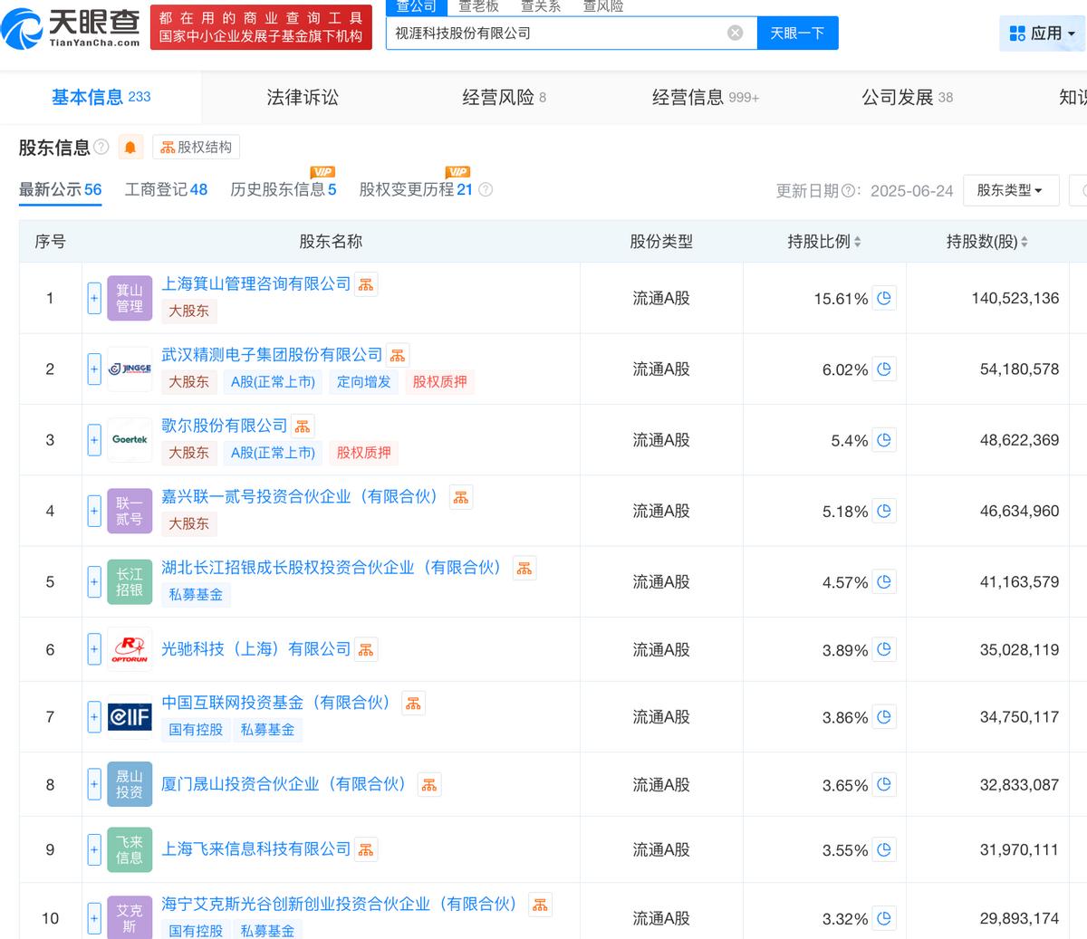Open equity structure icon for 上海箕山管理咨询有限公司
1087x939 pixels.
click(x=366, y=284)
